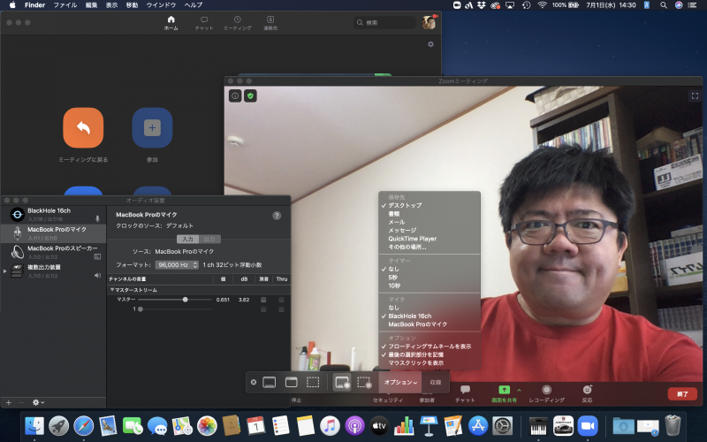Click the Zoom home 検索 search field
This screenshot has width=707, height=442.
click(385, 23)
